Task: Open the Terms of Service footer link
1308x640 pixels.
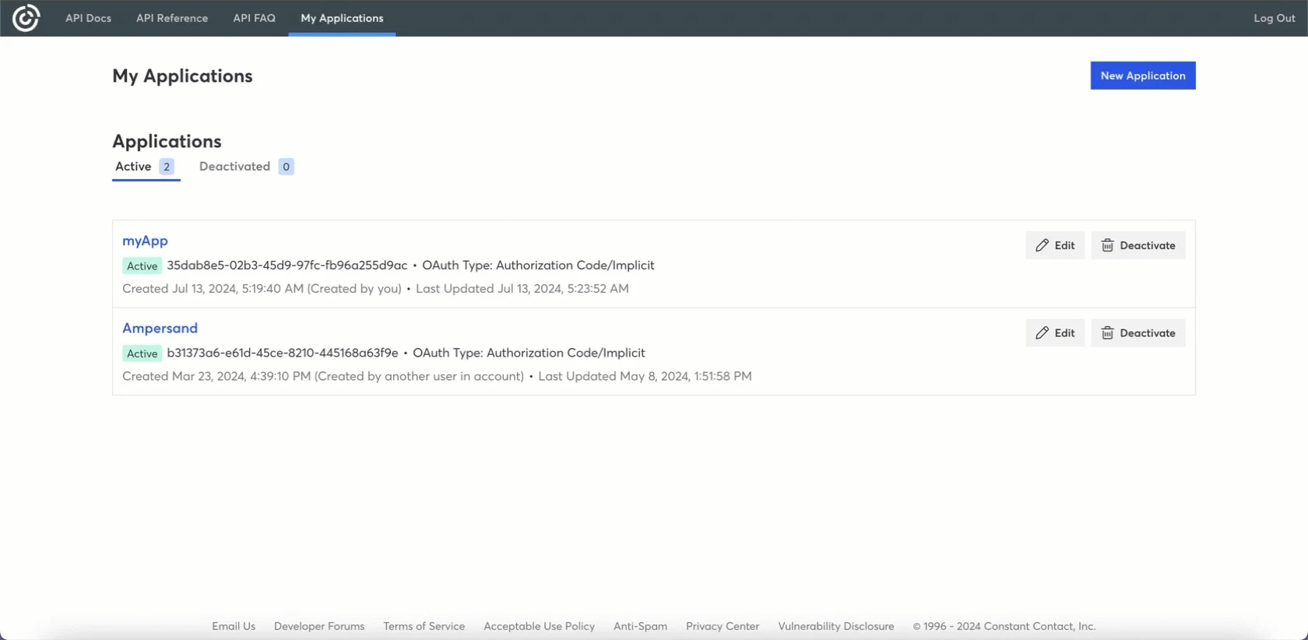Action: coord(424,626)
